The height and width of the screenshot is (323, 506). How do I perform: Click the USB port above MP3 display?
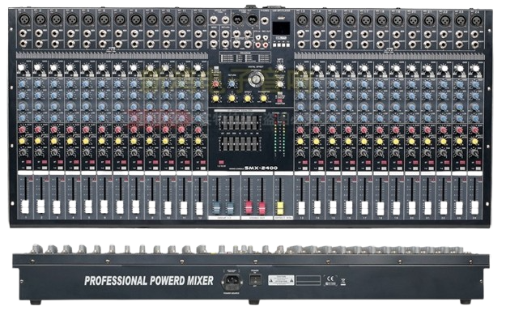[x=283, y=18]
